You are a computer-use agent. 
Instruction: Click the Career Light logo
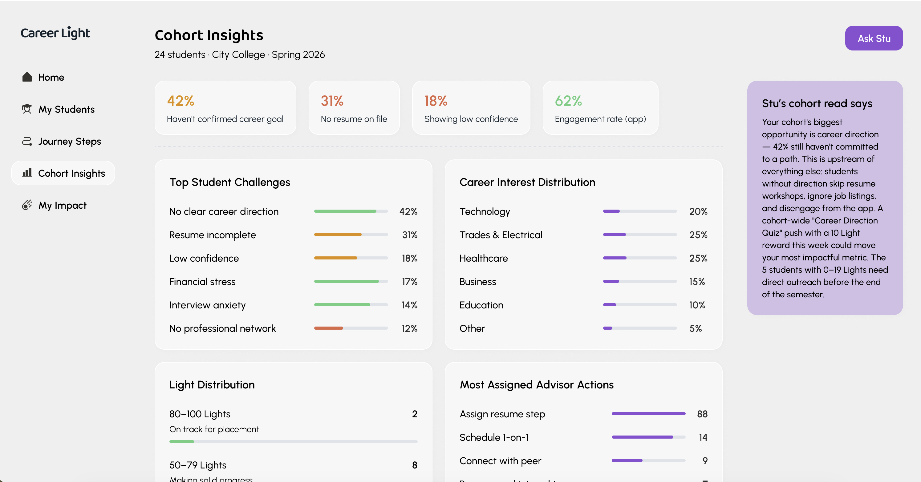(x=55, y=33)
